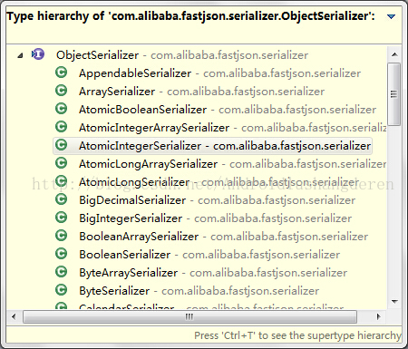
Task: Select BooleanArraySerializer in the hierarchy
Action: tap(223, 237)
